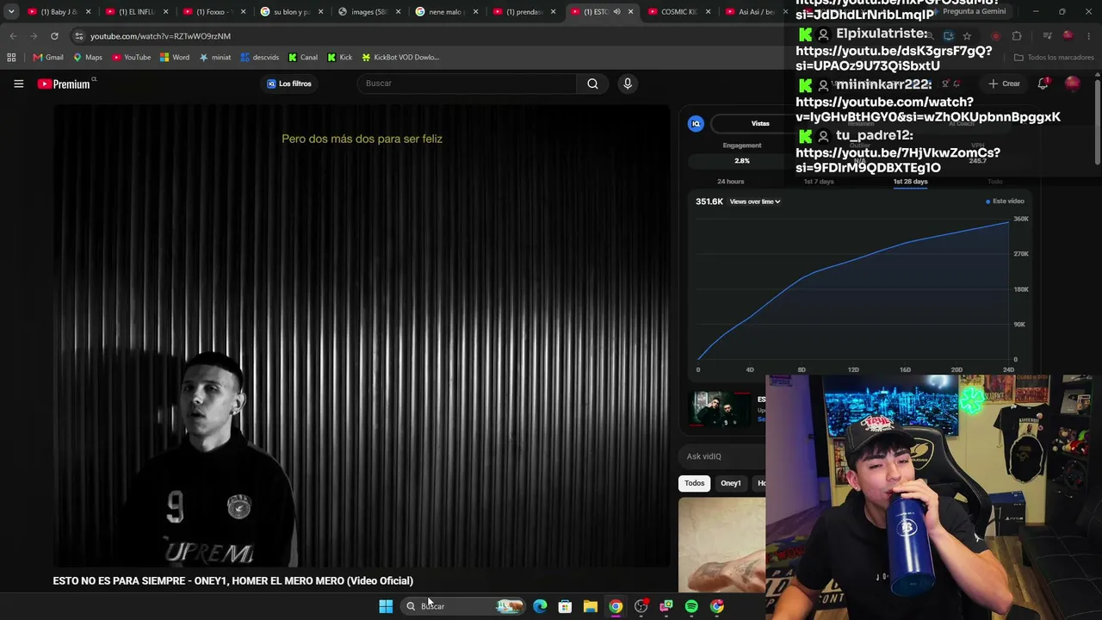
Task: Open the tattooed arm recommended video thumbnail
Action: 721,546
